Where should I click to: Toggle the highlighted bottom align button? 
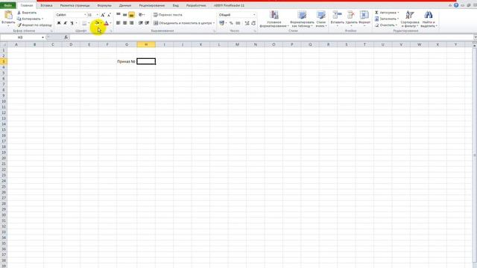pyautogui.click(x=131, y=15)
